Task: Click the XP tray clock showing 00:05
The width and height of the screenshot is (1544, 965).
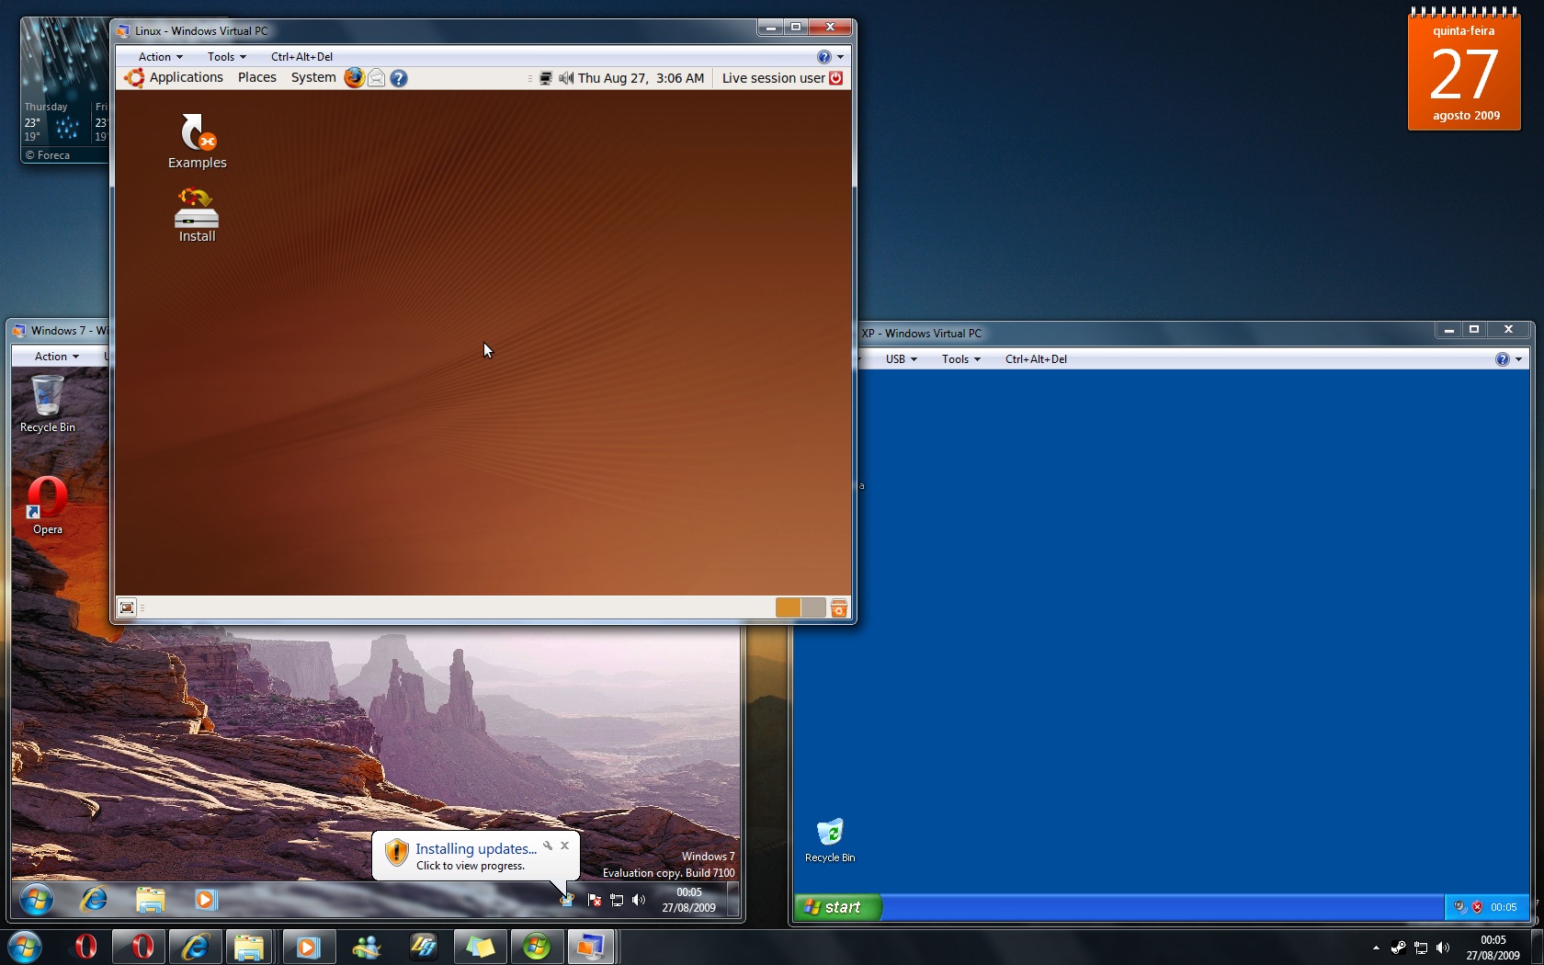Action: (x=1504, y=907)
